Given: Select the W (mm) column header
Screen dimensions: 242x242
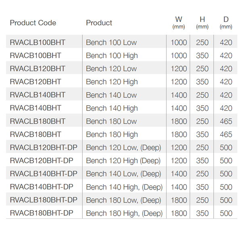Looking at the screenshot, I should pos(179,23).
